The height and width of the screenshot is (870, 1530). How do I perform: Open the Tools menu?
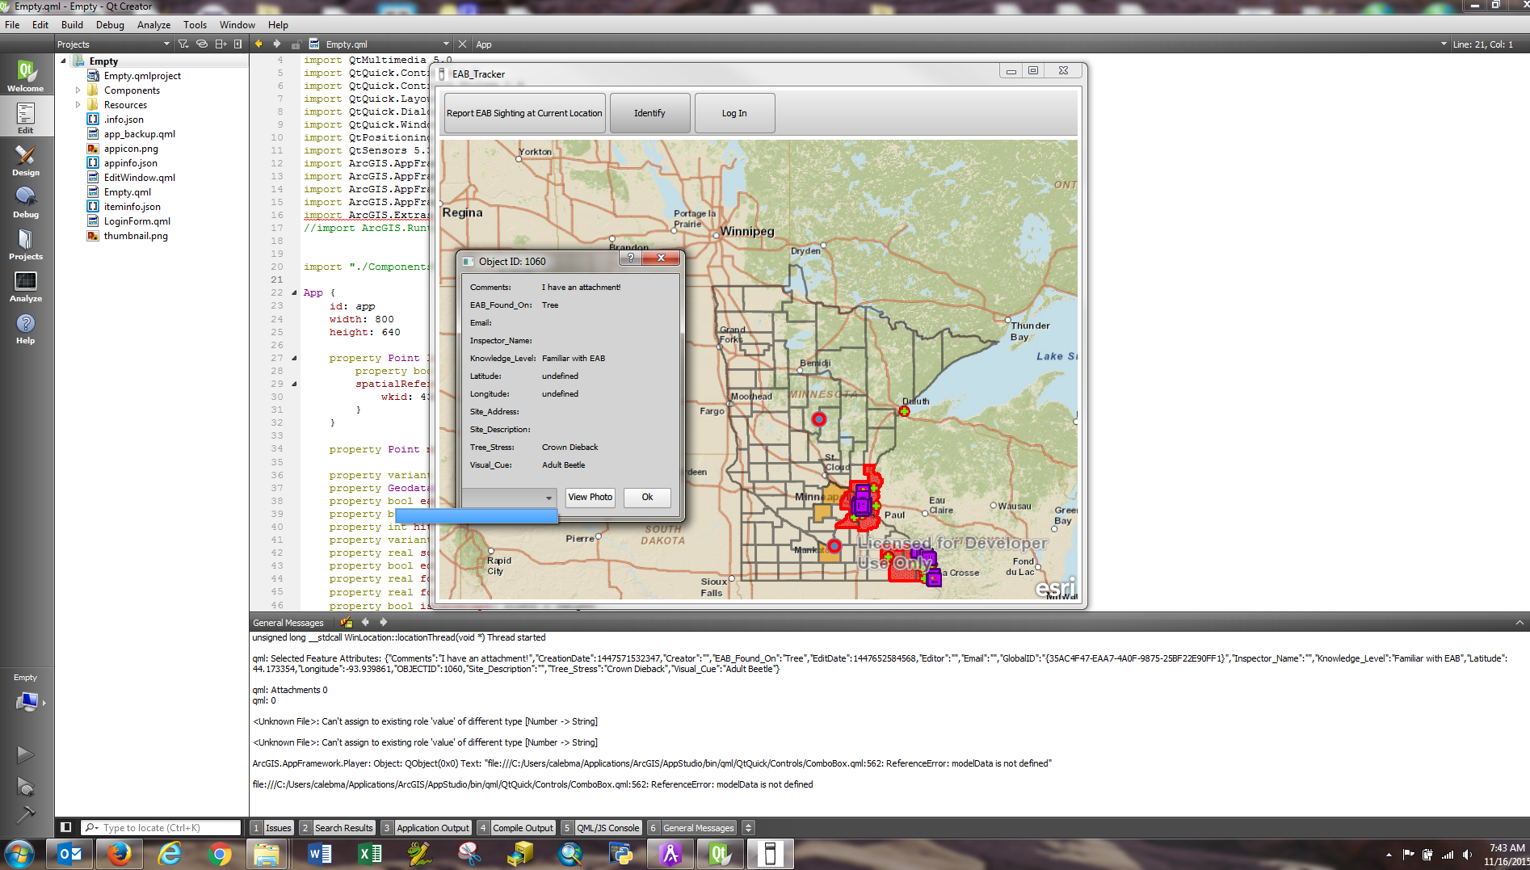tap(195, 25)
